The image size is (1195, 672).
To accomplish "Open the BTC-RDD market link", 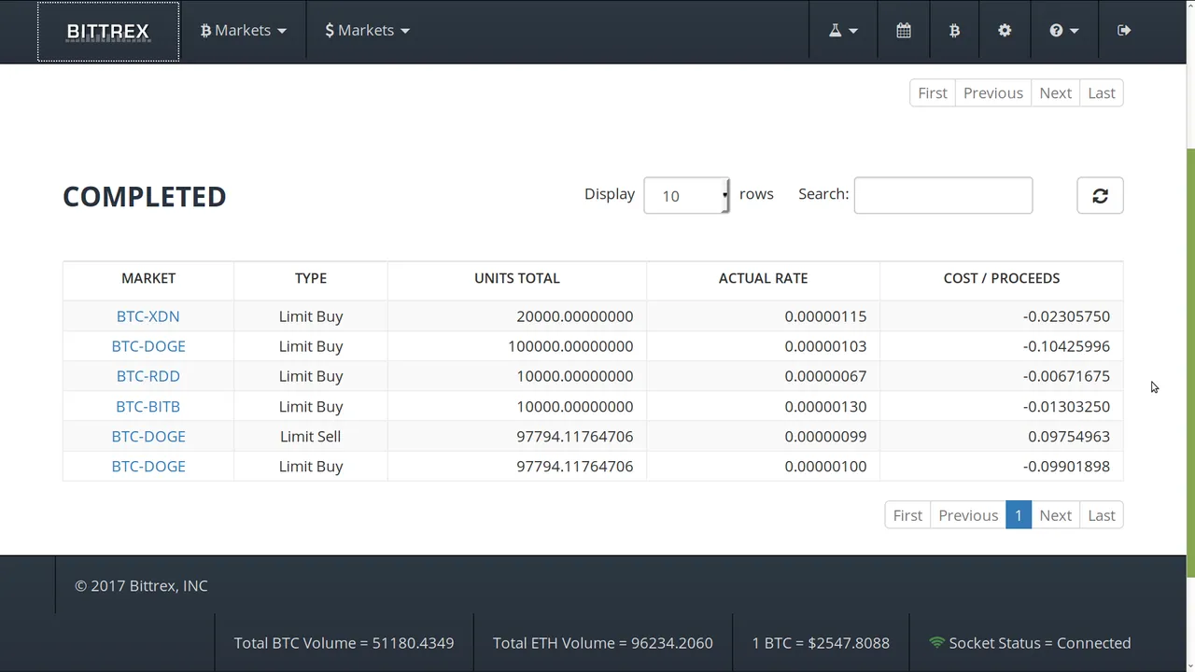I will (x=148, y=376).
